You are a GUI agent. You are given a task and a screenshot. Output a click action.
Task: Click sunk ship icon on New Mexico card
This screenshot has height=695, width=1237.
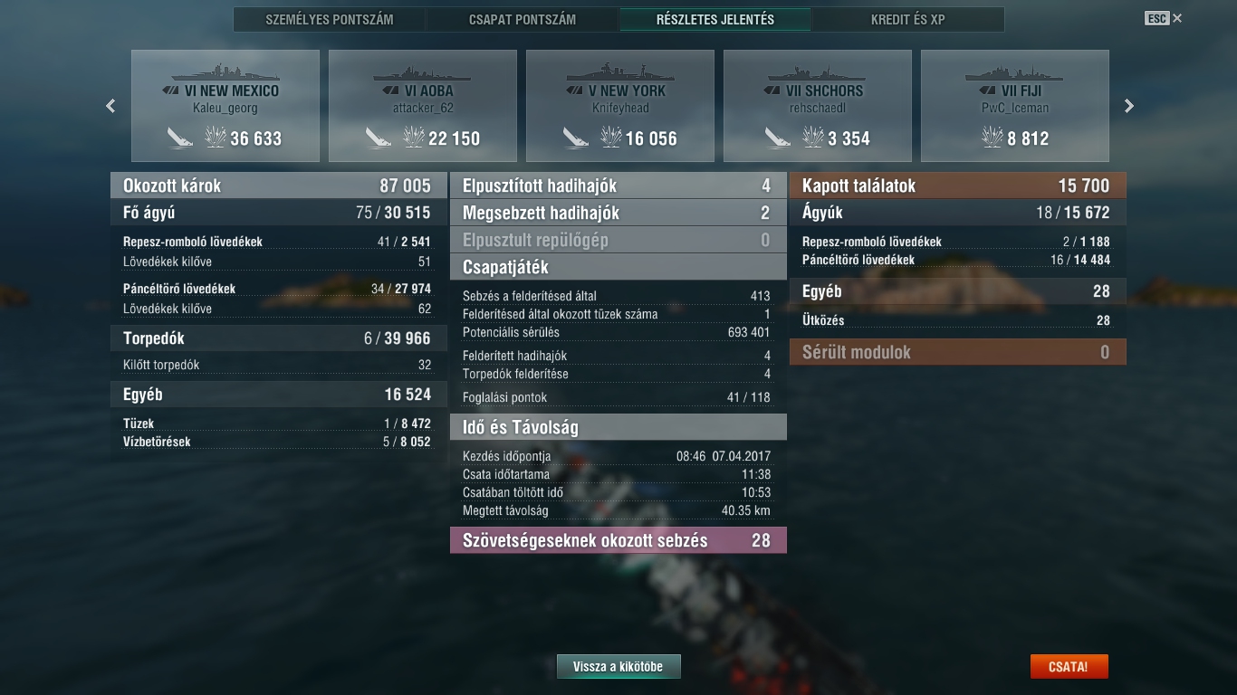tap(180, 138)
